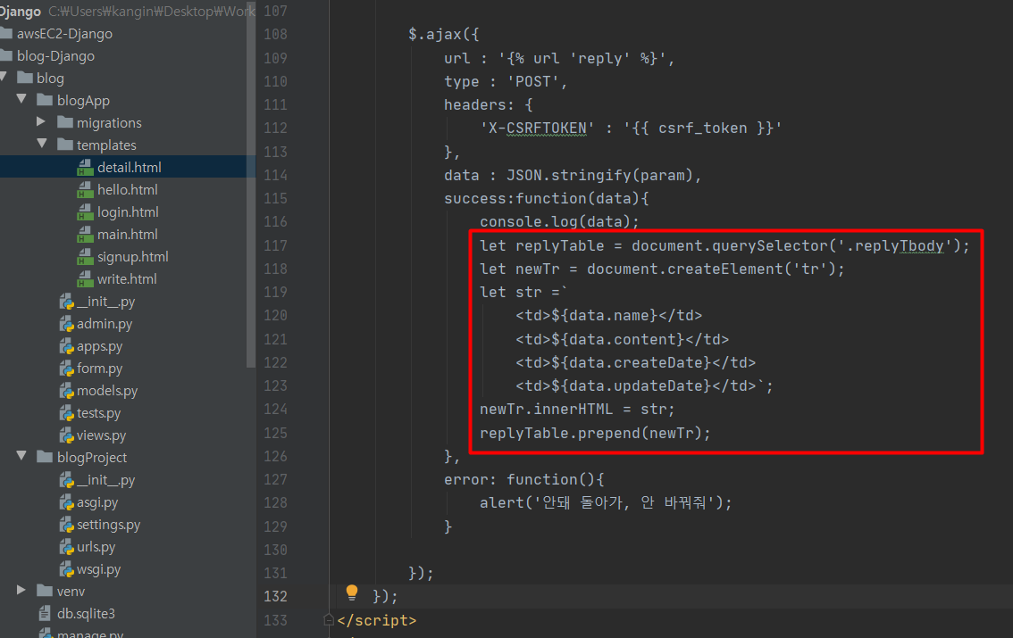Click the hello.html HTML file icon
The width and height of the screenshot is (1013, 638).
coord(85,190)
